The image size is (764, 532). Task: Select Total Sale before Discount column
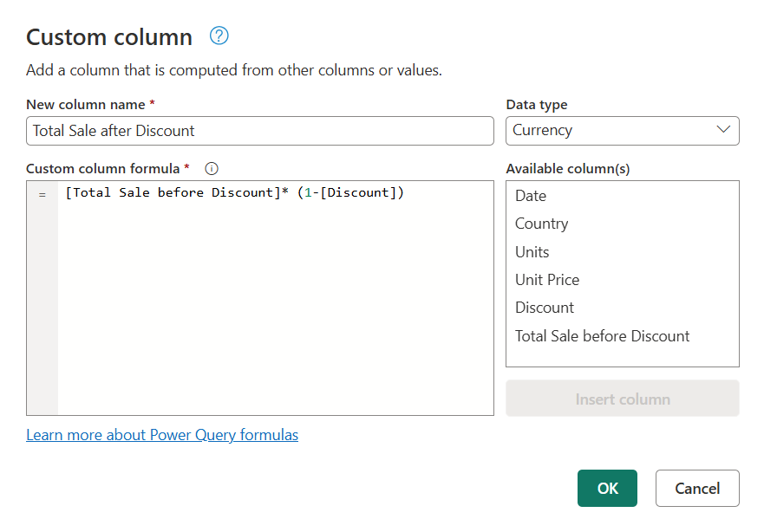602,336
